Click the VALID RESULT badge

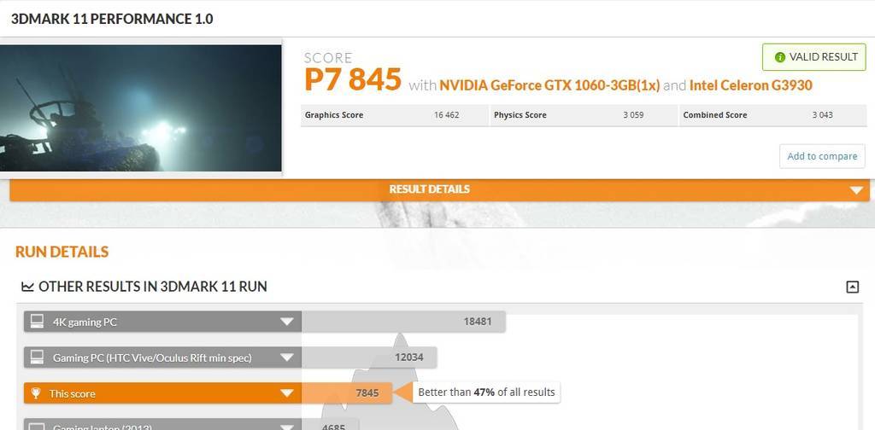(x=814, y=57)
